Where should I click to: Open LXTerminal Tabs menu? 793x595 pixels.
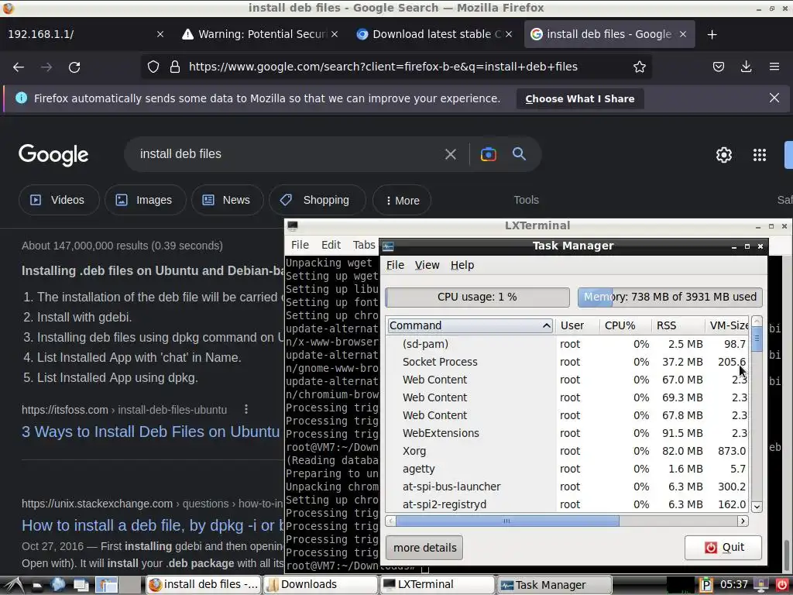pyautogui.click(x=364, y=245)
